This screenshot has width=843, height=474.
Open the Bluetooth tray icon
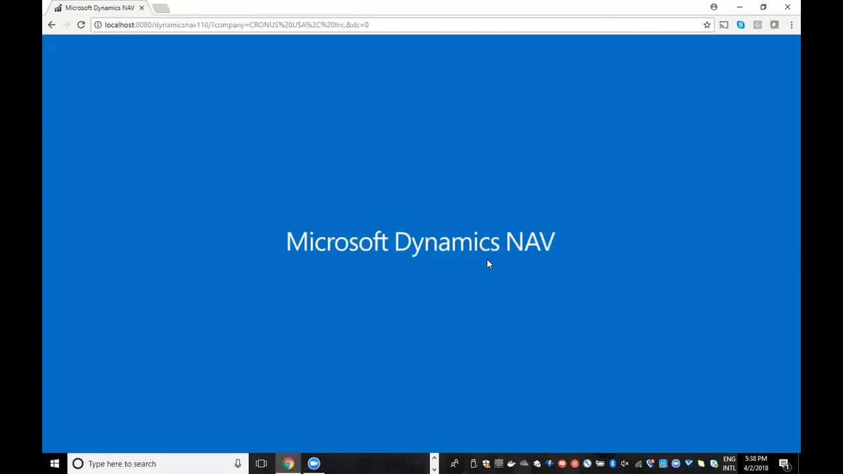(x=612, y=463)
